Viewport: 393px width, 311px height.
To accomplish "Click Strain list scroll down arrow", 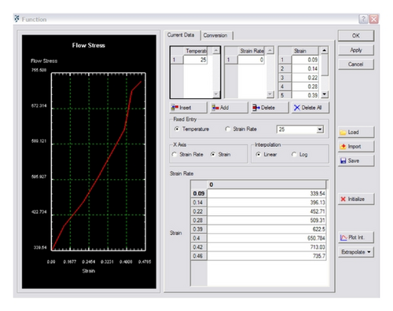I will [x=325, y=94].
